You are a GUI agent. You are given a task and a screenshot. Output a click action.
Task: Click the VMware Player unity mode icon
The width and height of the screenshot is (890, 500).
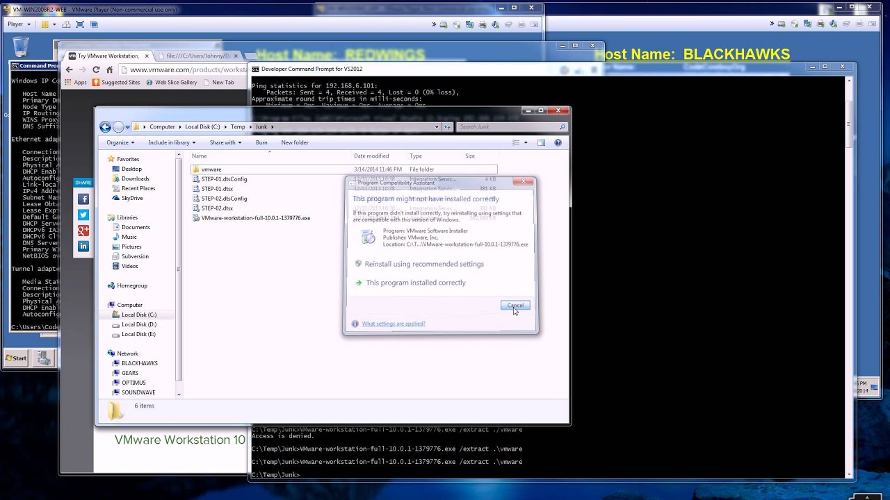click(94, 24)
